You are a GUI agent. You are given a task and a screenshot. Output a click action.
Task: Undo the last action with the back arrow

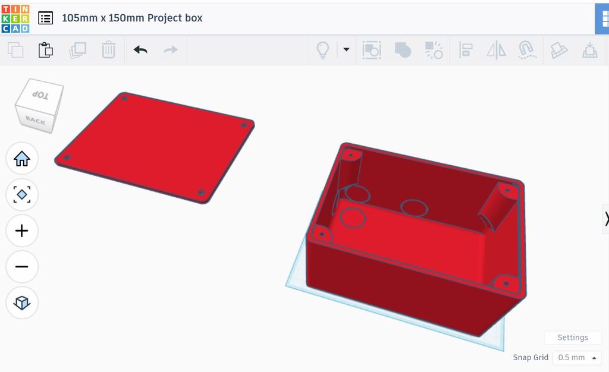(140, 50)
